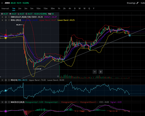Remove the EMA indicator with X icon
145x116 pixels.
pos(2,17)
